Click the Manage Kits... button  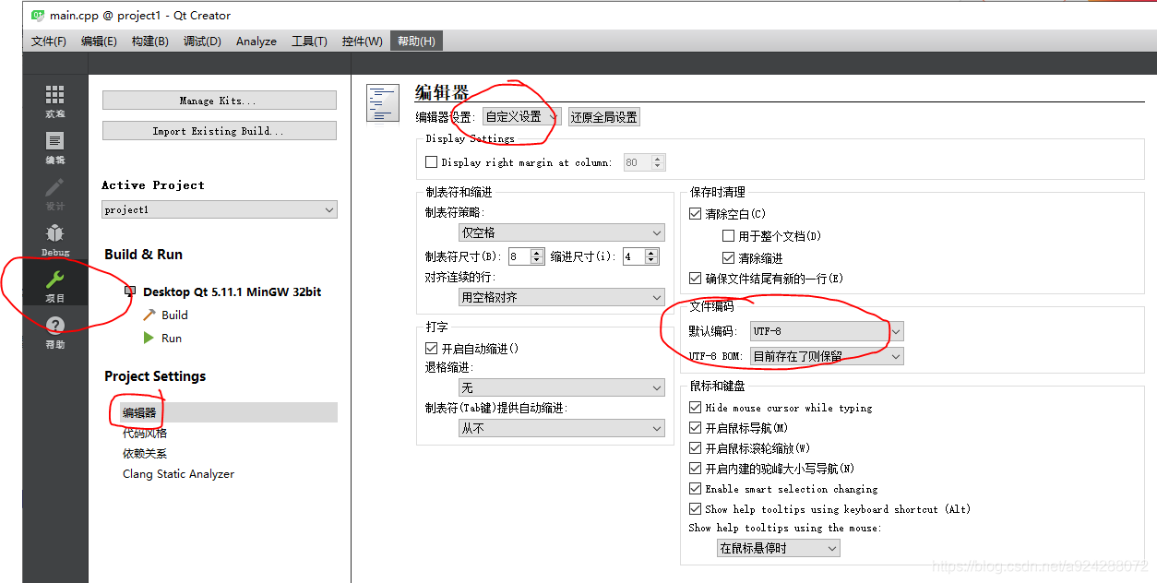pos(220,101)
